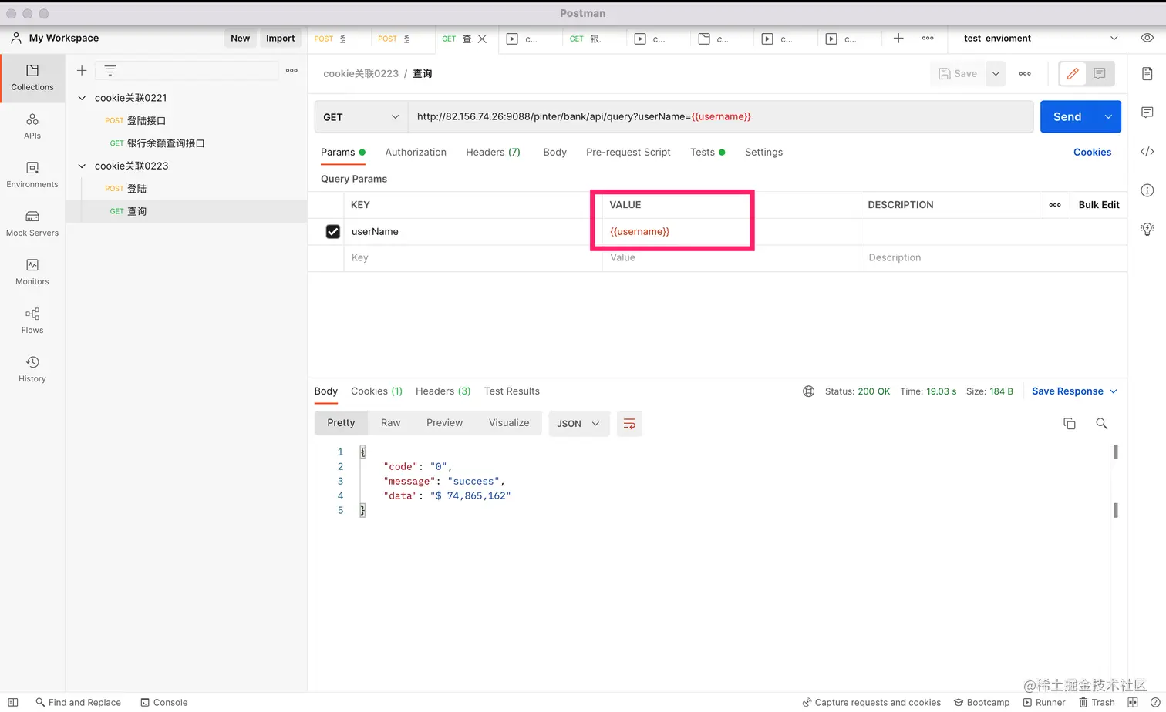Open the Save Response dropdown
Screen dimensions: 1166x712
(1074, 391)
